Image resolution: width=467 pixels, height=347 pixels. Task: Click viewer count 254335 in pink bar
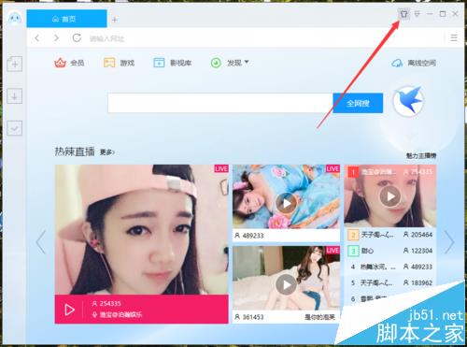(106, 303)
